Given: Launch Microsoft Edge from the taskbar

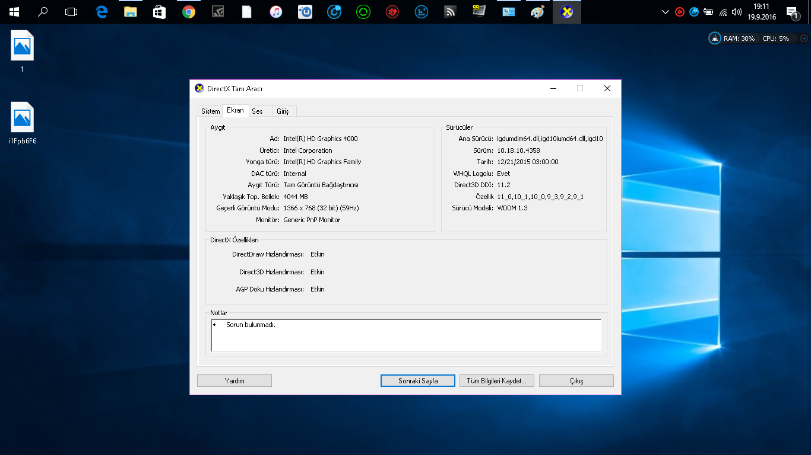Looking at the screenshot, I should [x=102, y=12].
